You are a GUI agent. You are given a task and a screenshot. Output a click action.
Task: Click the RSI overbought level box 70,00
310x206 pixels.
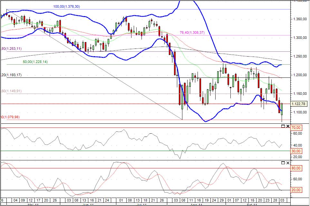pyautogui.click(x=296, y=128)
